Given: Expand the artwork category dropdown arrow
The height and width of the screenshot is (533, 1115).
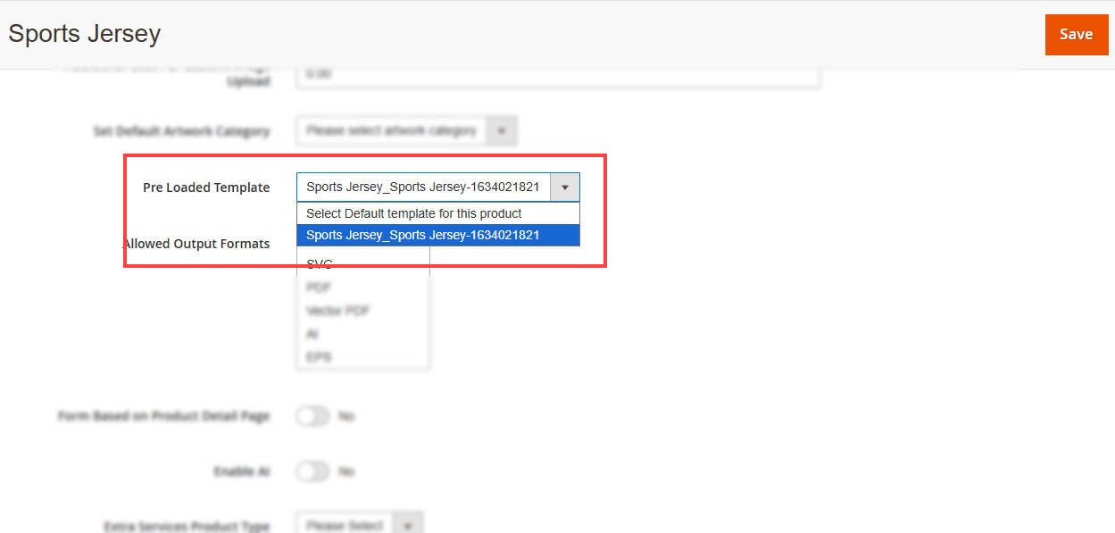Looking at the screenshot, I should tap(502, 131).
